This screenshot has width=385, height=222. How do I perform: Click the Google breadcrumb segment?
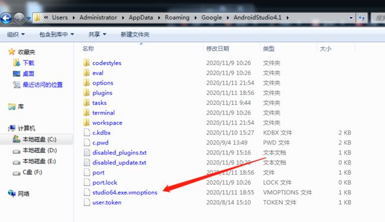pyautogui.click(x=211, y=18)
